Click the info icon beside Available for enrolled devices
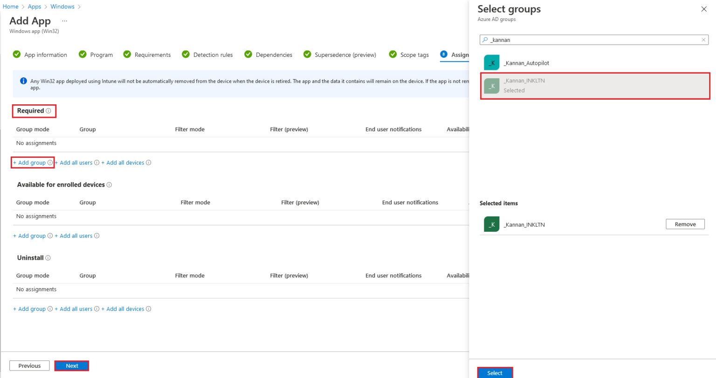 pyautogui.click(x=109, y=185)
